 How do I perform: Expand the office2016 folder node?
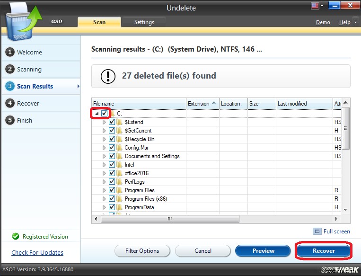[x=105, y=173]
